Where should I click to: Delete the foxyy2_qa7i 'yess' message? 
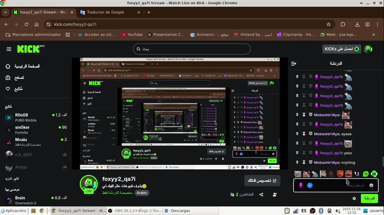pyautogui.click(x=297, y=153)
